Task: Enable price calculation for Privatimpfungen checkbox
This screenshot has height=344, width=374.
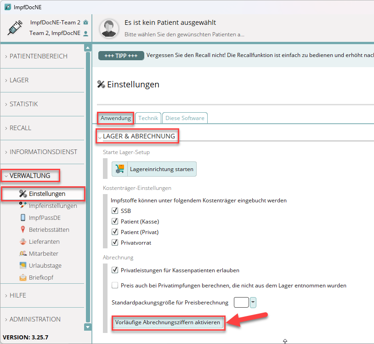Action: point(115,285)
